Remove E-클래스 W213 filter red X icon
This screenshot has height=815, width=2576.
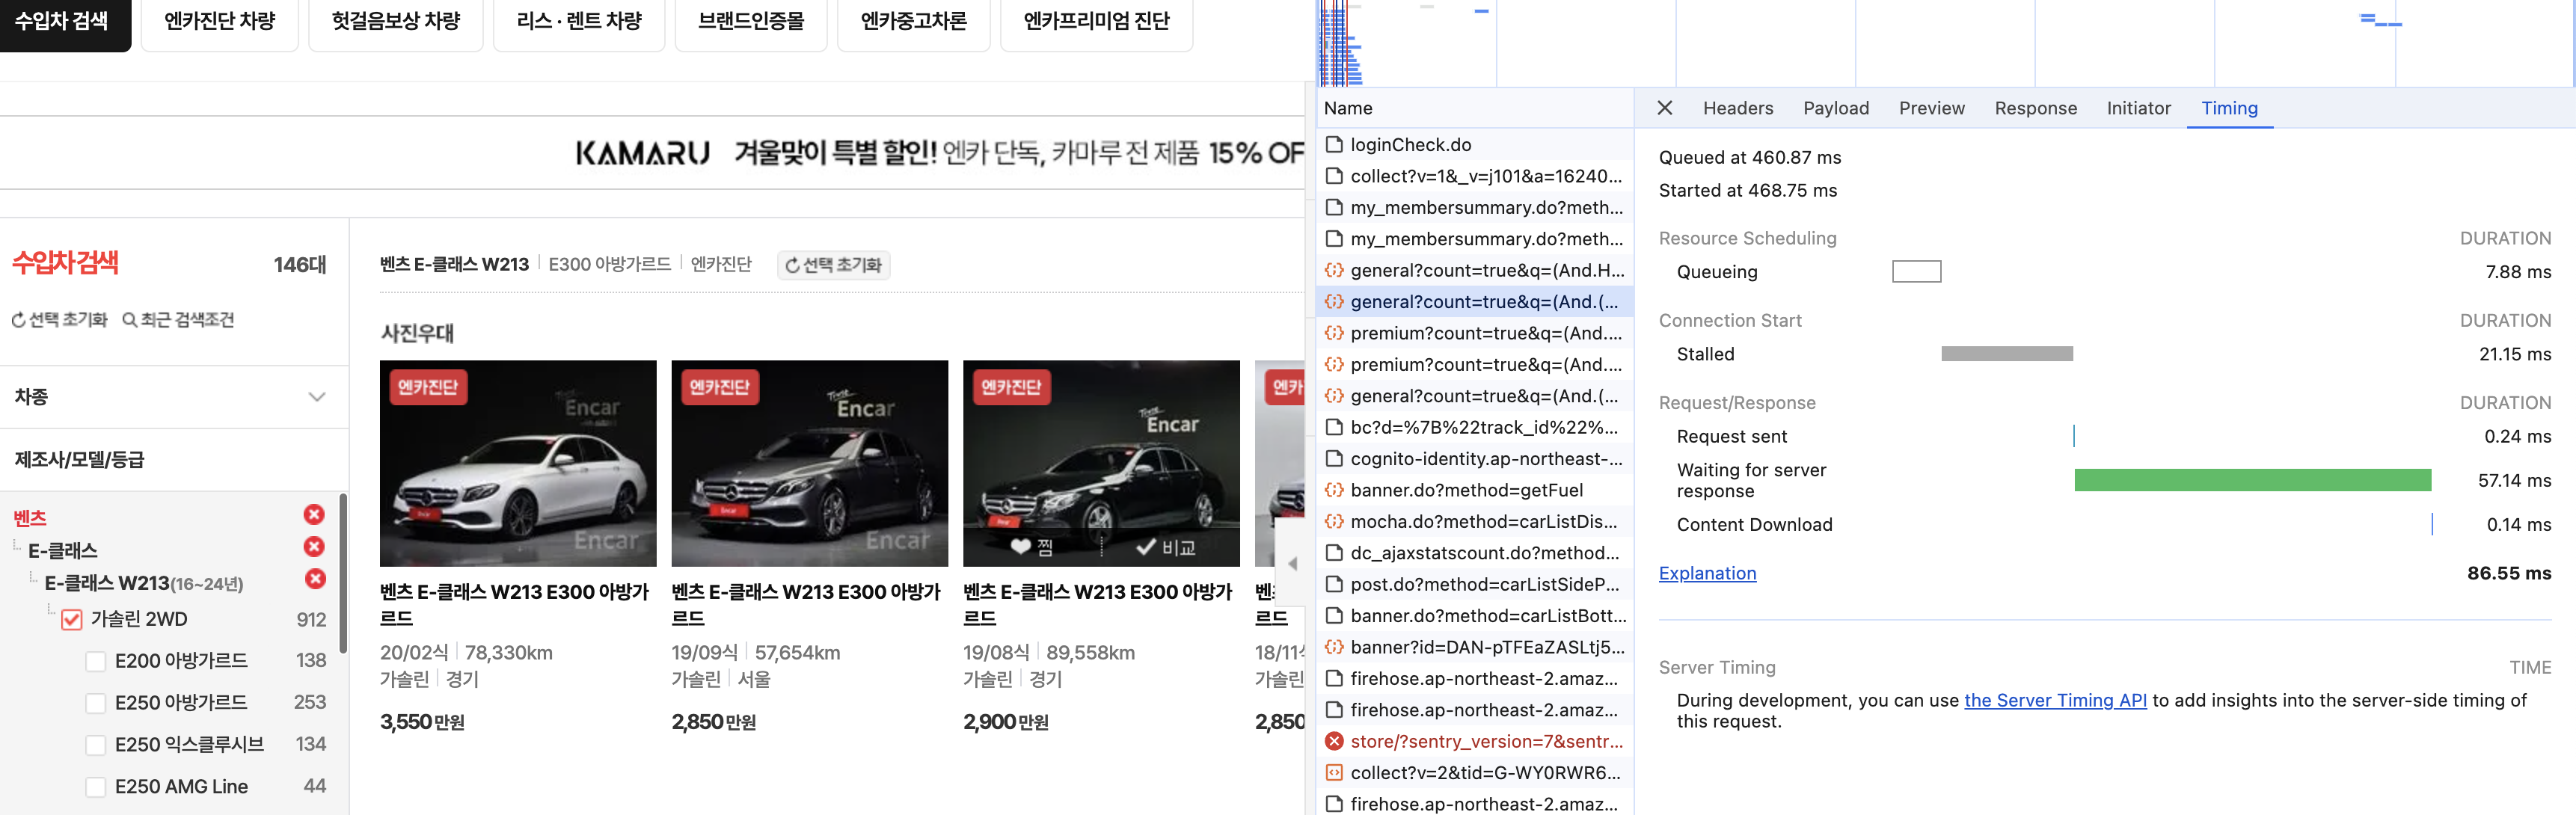click(x=315, y=579)
